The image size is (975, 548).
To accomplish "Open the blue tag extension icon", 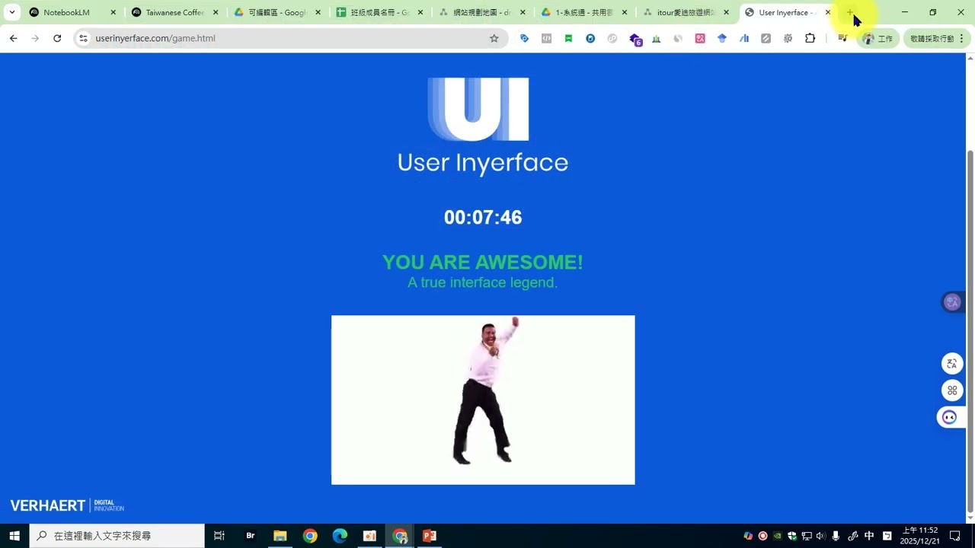I will pyautogui.click(x=524, y=38).
